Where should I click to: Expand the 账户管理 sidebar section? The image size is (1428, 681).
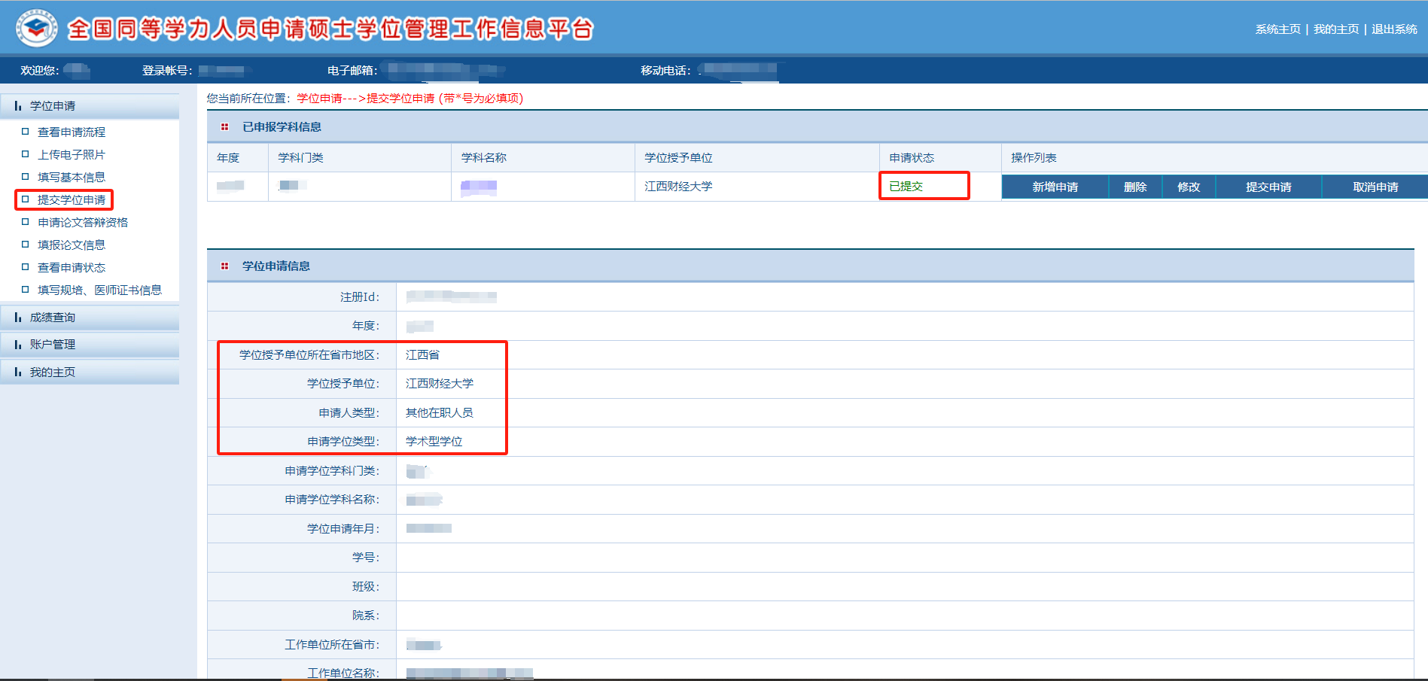53,345
